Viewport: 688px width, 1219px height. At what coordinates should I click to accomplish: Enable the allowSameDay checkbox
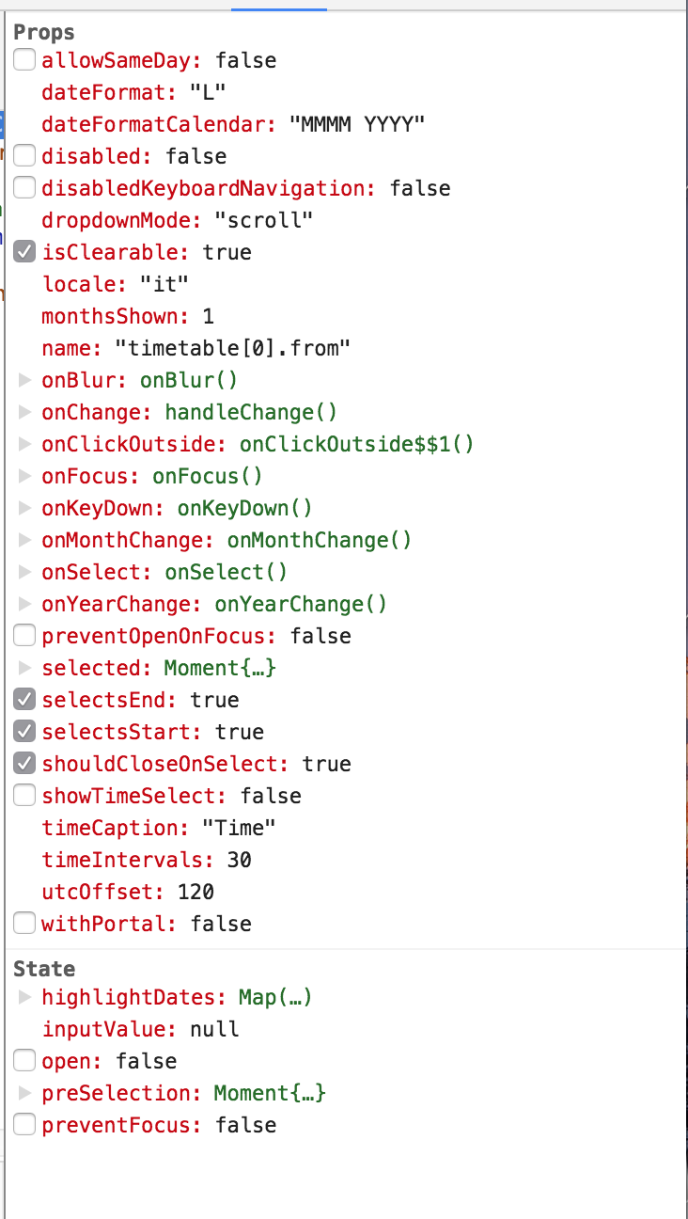pos(23,58)
